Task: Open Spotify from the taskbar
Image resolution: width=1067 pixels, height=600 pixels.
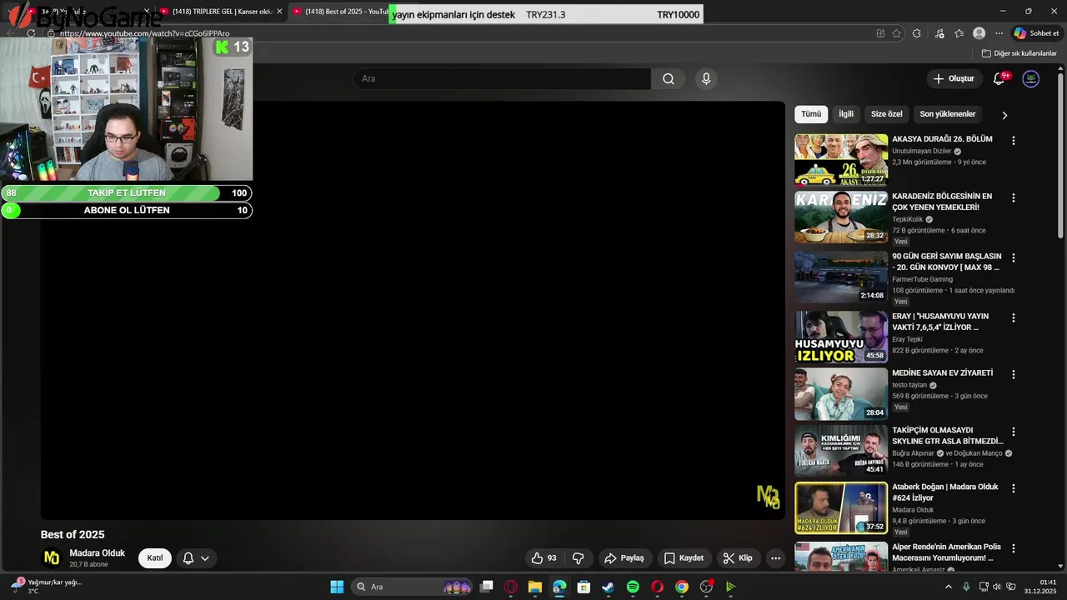Action: [x=633, y=587]
